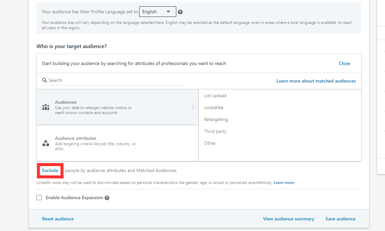Click the help icon beside Profile Language
The height and width of the screenshot is (231, 385).
click(180, 12)
